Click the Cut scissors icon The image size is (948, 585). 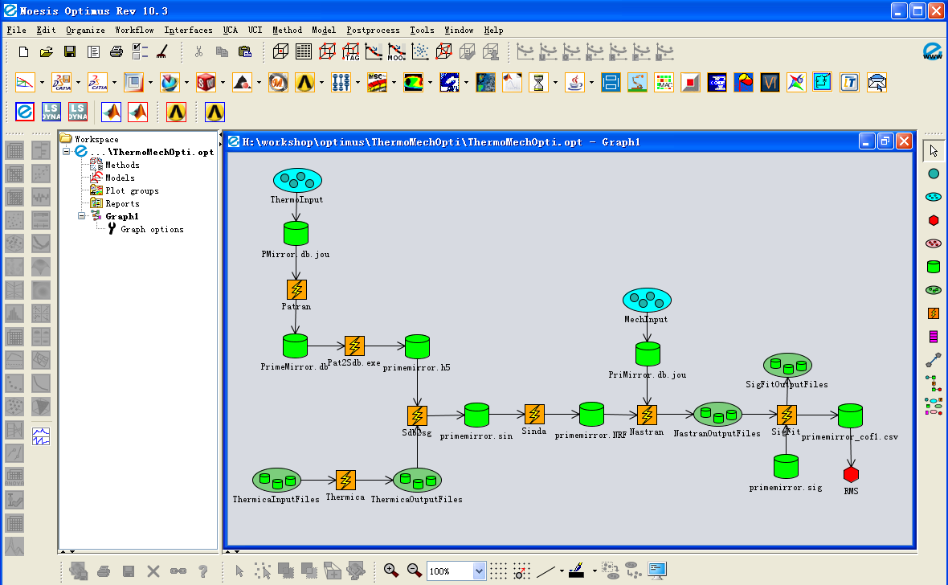click(199, 52)
